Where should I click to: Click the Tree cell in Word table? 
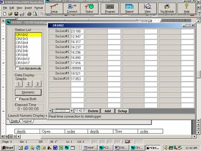(x=125, y=131)
